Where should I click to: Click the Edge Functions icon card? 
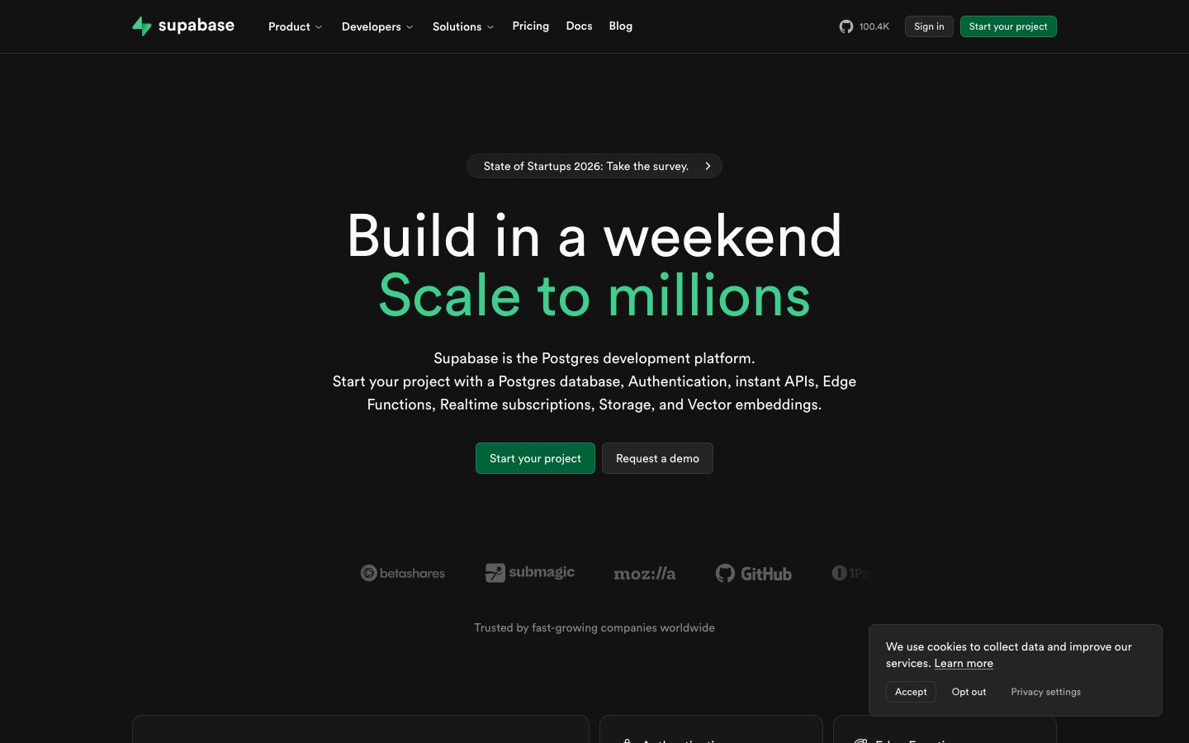click(861, 741)
